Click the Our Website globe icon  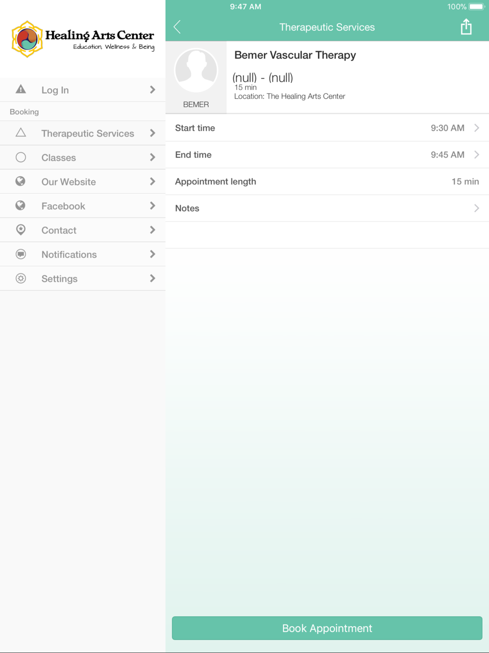(x=21, y=181)
